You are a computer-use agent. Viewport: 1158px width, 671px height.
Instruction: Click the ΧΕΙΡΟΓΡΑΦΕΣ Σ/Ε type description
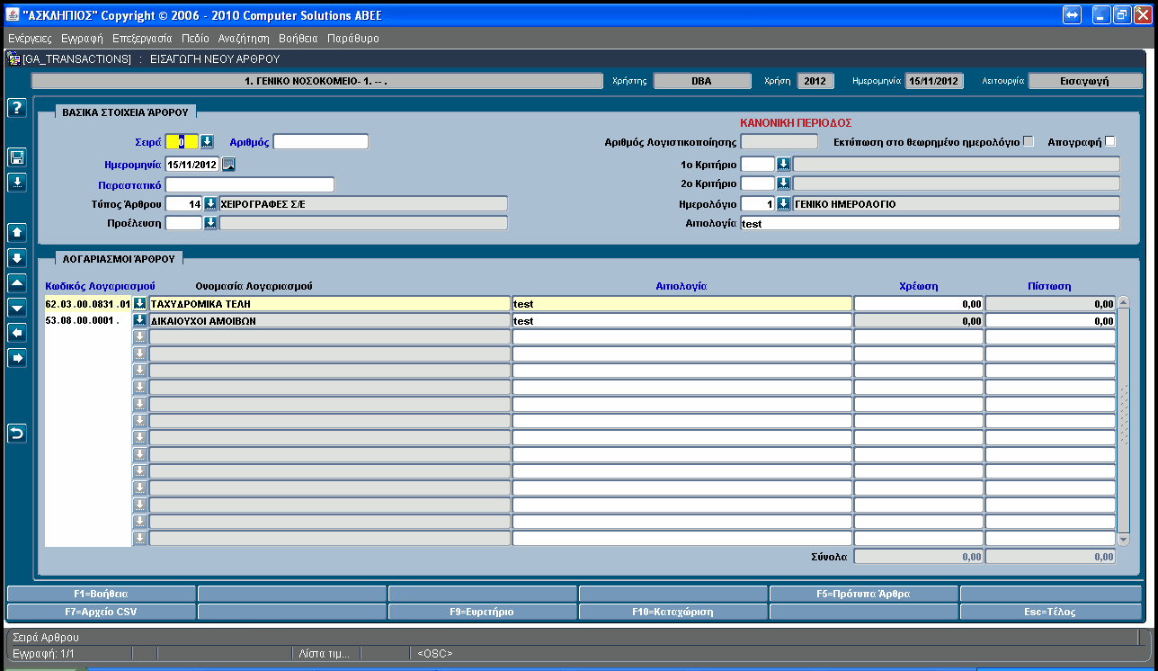coord(363,204)
